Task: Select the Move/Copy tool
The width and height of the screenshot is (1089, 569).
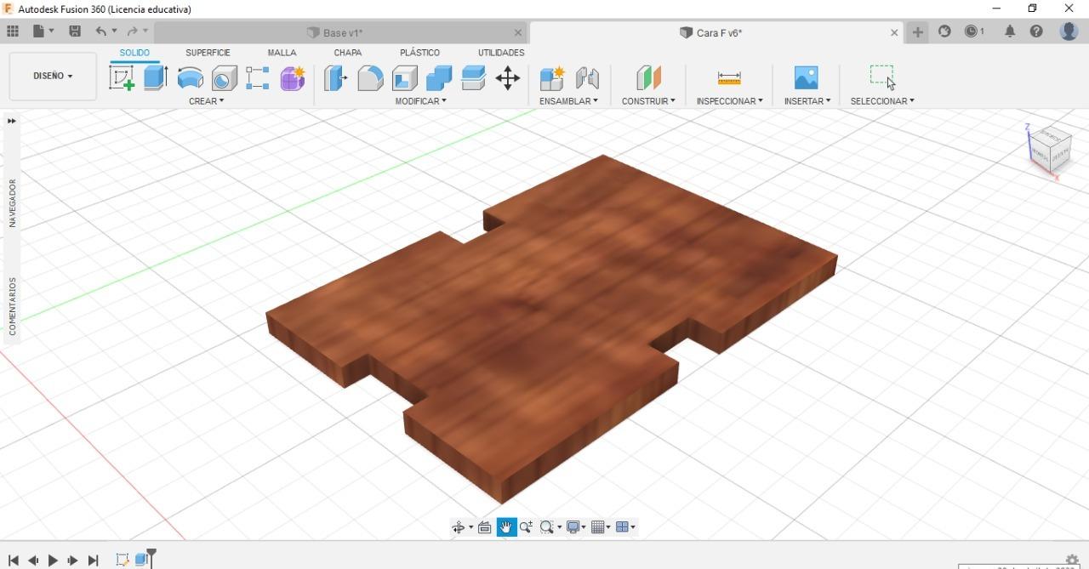Action: 508,78
